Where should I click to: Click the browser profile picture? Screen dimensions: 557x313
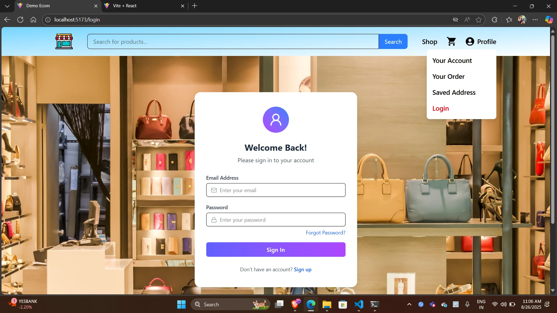tap(522, 19)
